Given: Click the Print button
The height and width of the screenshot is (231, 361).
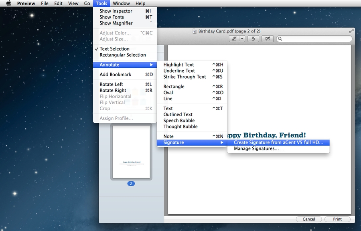Looking at the screenshot, I should pos(337,219).
